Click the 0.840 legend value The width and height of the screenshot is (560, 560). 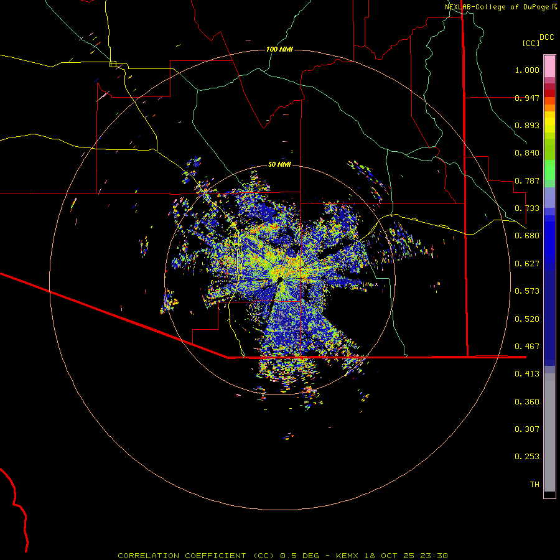click(x=527, y=153)
